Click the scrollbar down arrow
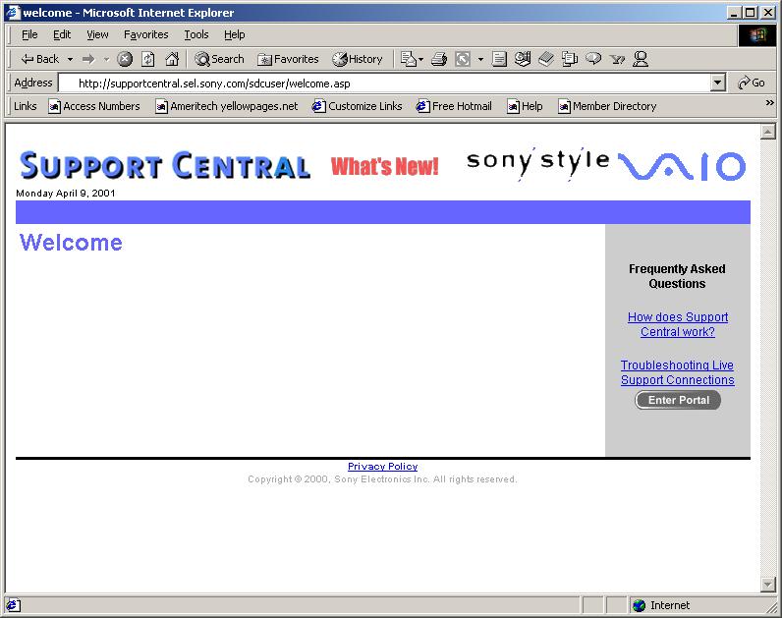 click(768, 584)
